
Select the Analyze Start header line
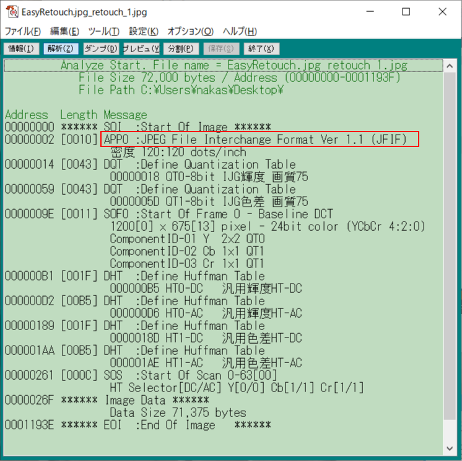pos(224,66)
